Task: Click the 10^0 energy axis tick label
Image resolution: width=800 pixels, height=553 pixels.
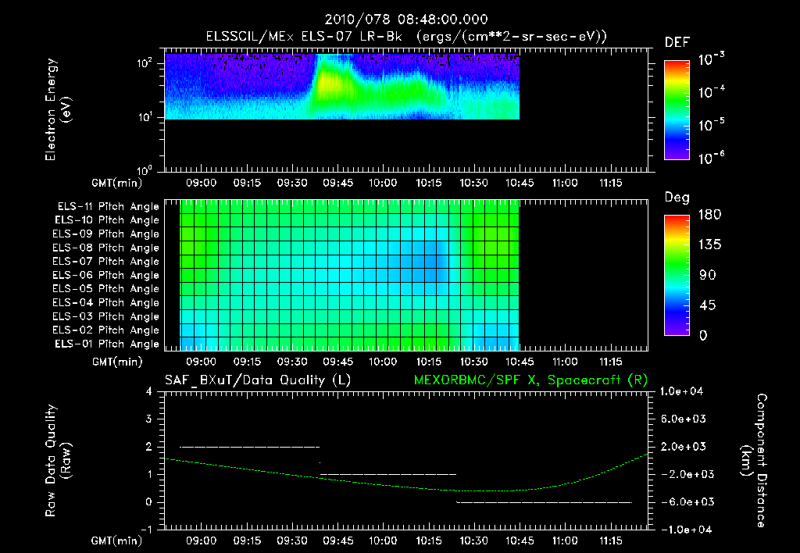Action: [145, 169]
